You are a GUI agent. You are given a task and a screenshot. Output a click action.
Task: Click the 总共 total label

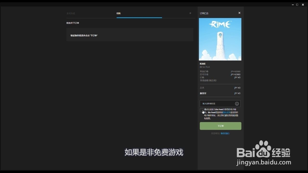tap(202, 88)
